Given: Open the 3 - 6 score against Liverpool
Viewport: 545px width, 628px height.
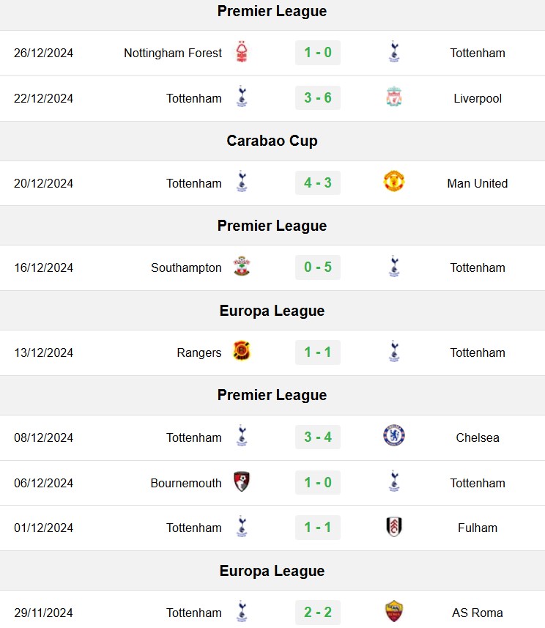Looking at the screenshot, I should (318, 97).
